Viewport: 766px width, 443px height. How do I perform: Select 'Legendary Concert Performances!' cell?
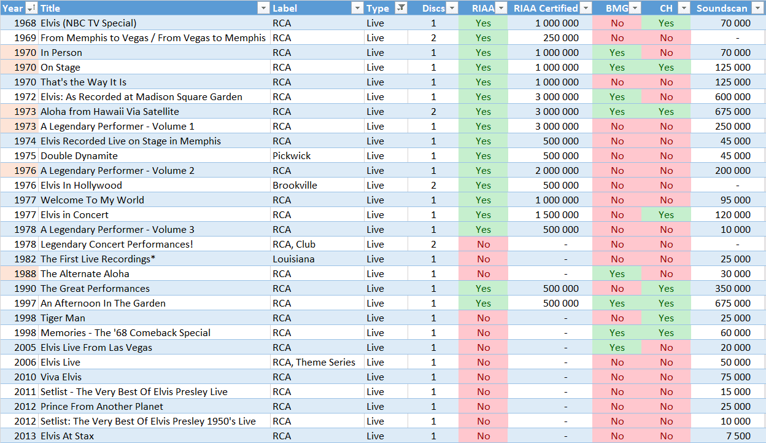coord(154,244)
